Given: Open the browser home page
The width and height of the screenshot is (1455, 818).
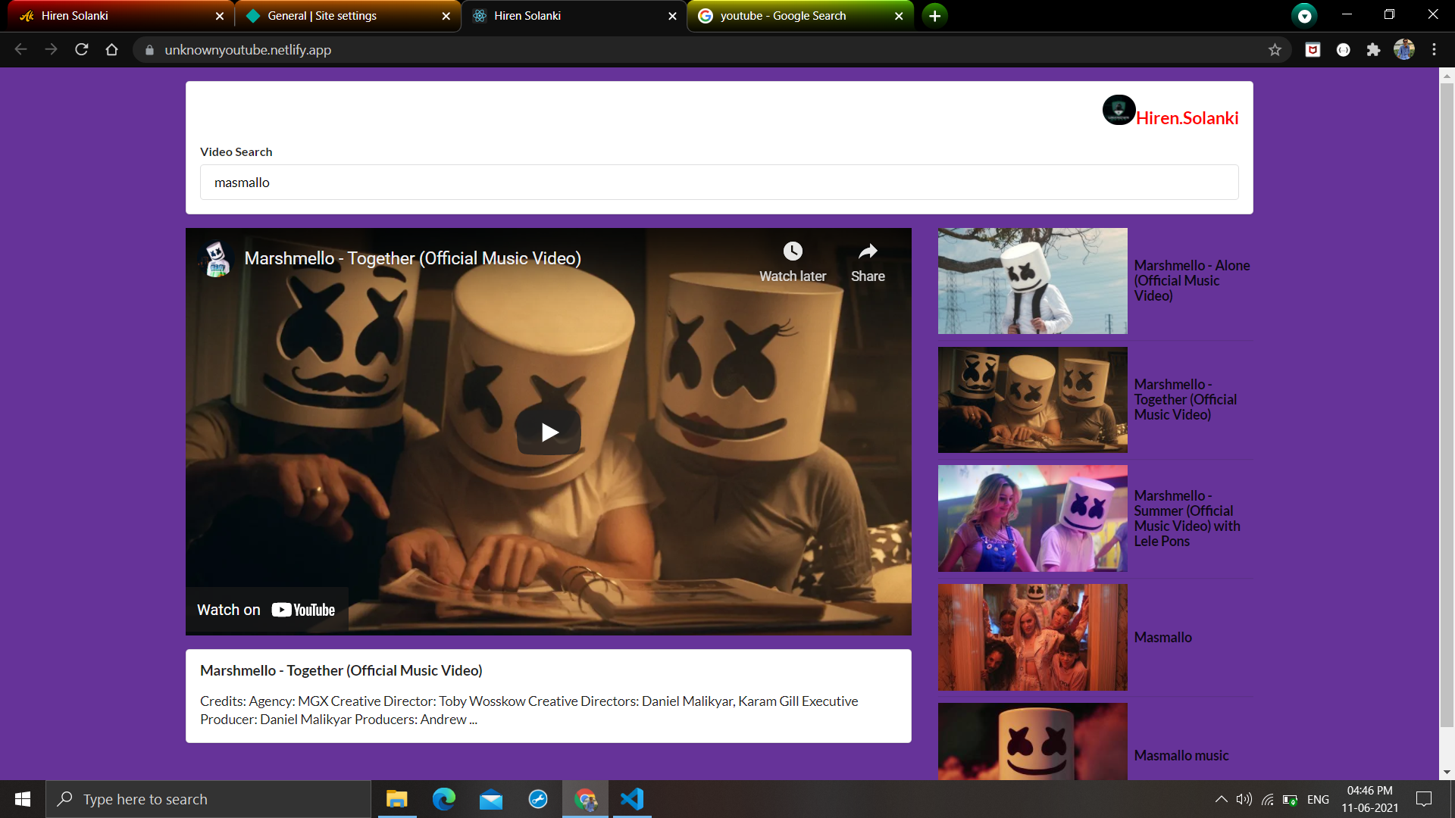Looking at the screenshot, I should point(112,50).
